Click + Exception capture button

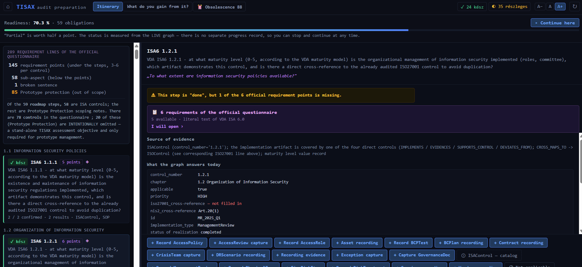(359, 255)
